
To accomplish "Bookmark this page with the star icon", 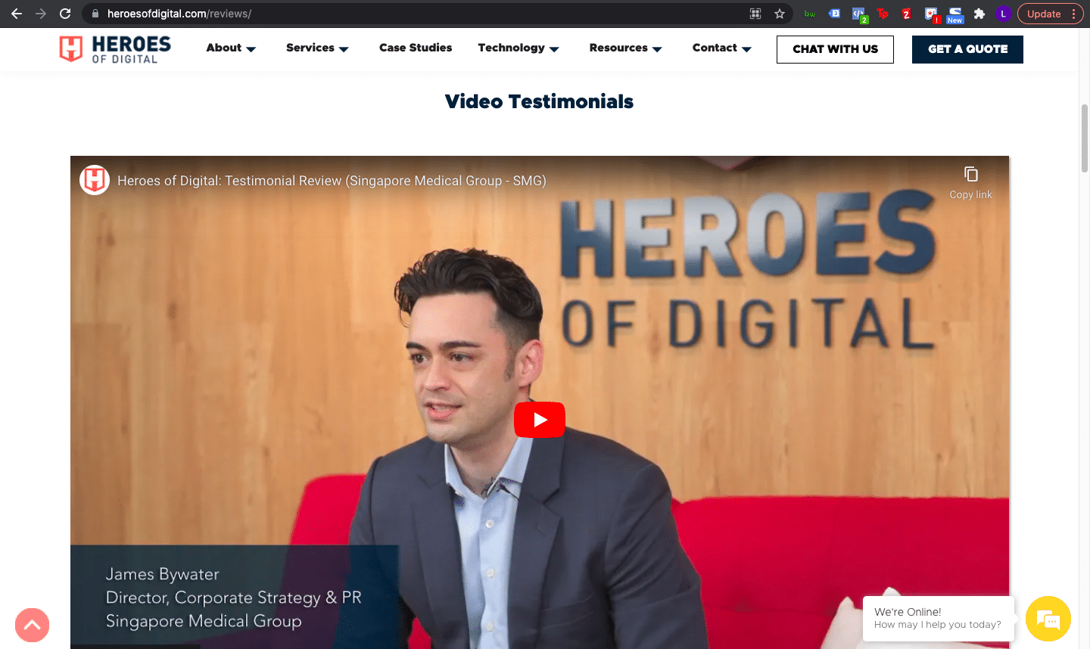I will (779, 14).
